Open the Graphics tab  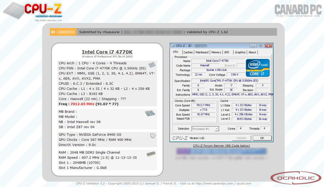240,52
